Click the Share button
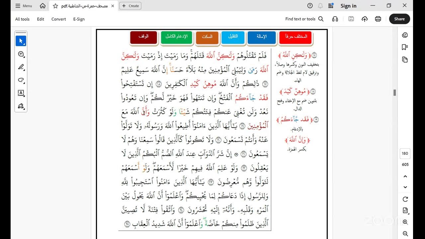This screenshot has height=239, width=425. pos(399,19)
